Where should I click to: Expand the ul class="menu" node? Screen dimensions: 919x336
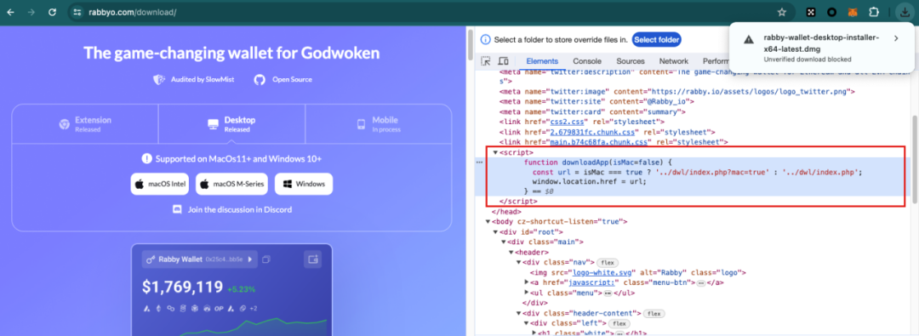(x=526, y=293)
